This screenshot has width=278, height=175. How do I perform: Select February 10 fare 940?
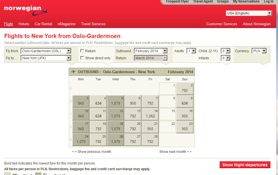coord(81,114)
